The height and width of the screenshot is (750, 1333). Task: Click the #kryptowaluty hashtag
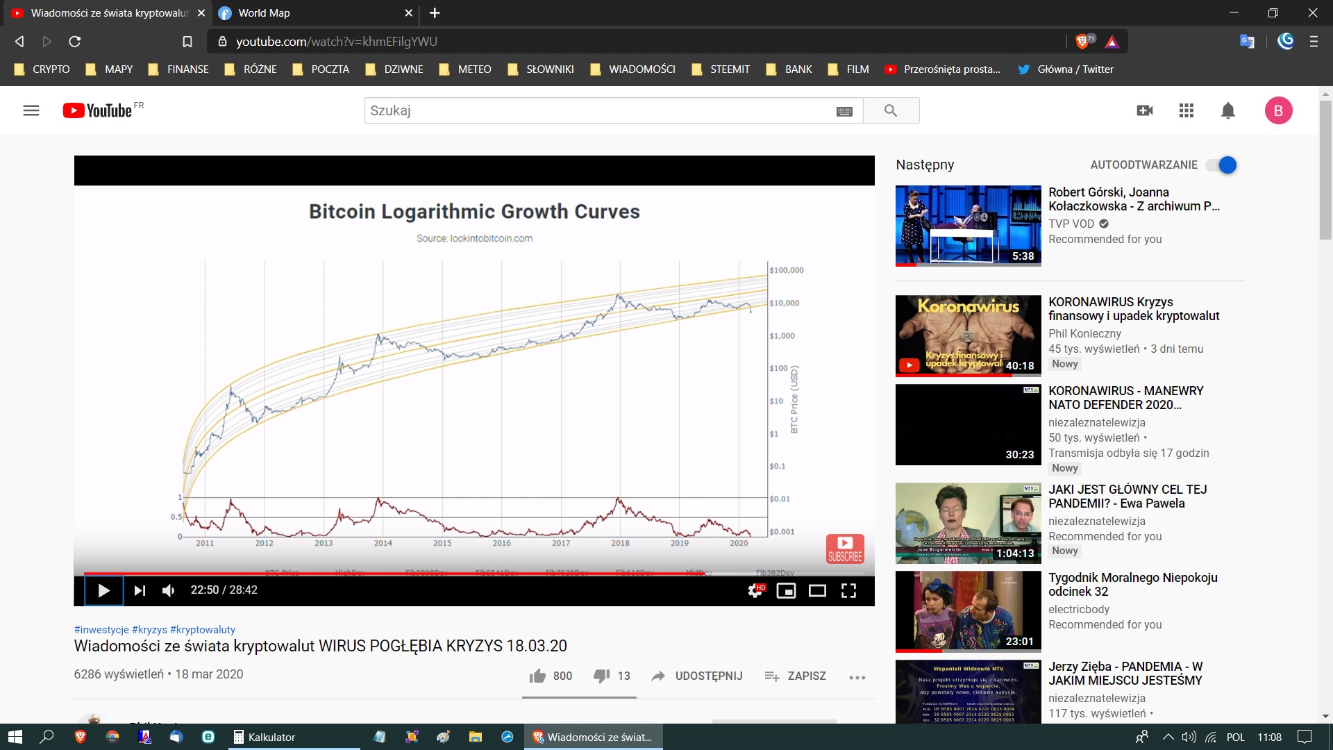(x=203, y=629)
